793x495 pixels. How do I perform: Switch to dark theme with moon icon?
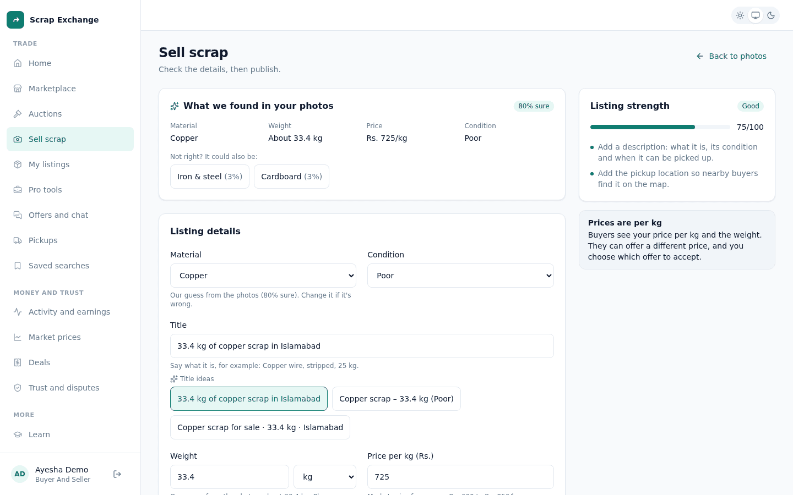pyautogui.click(x=771, y=15)
